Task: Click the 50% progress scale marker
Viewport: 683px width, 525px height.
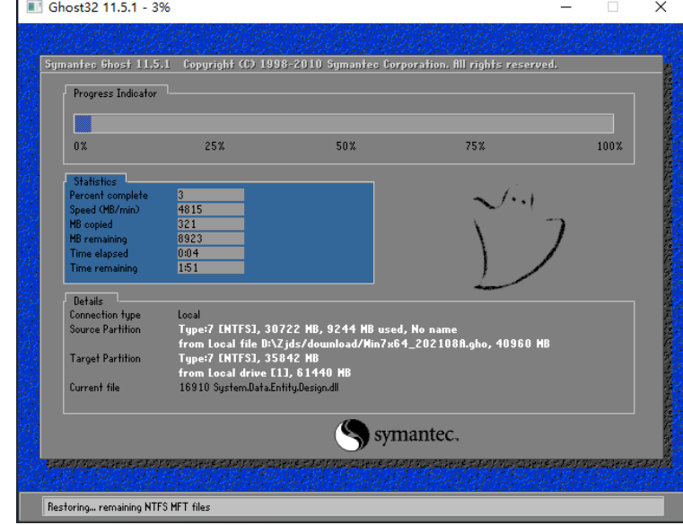Action: click(346, 146)
